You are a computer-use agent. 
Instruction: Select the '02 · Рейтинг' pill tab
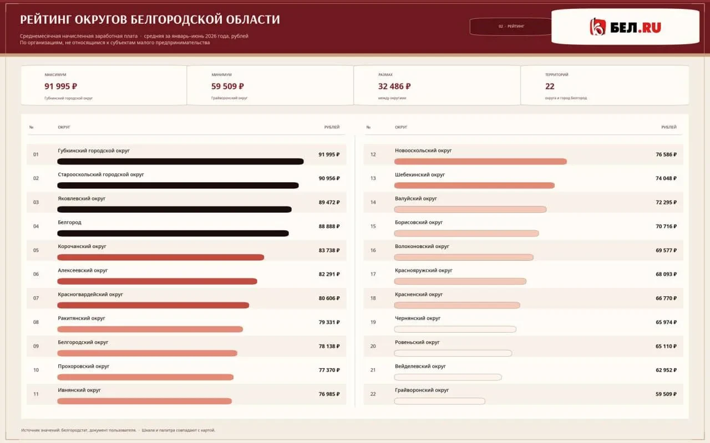(511, 27)
